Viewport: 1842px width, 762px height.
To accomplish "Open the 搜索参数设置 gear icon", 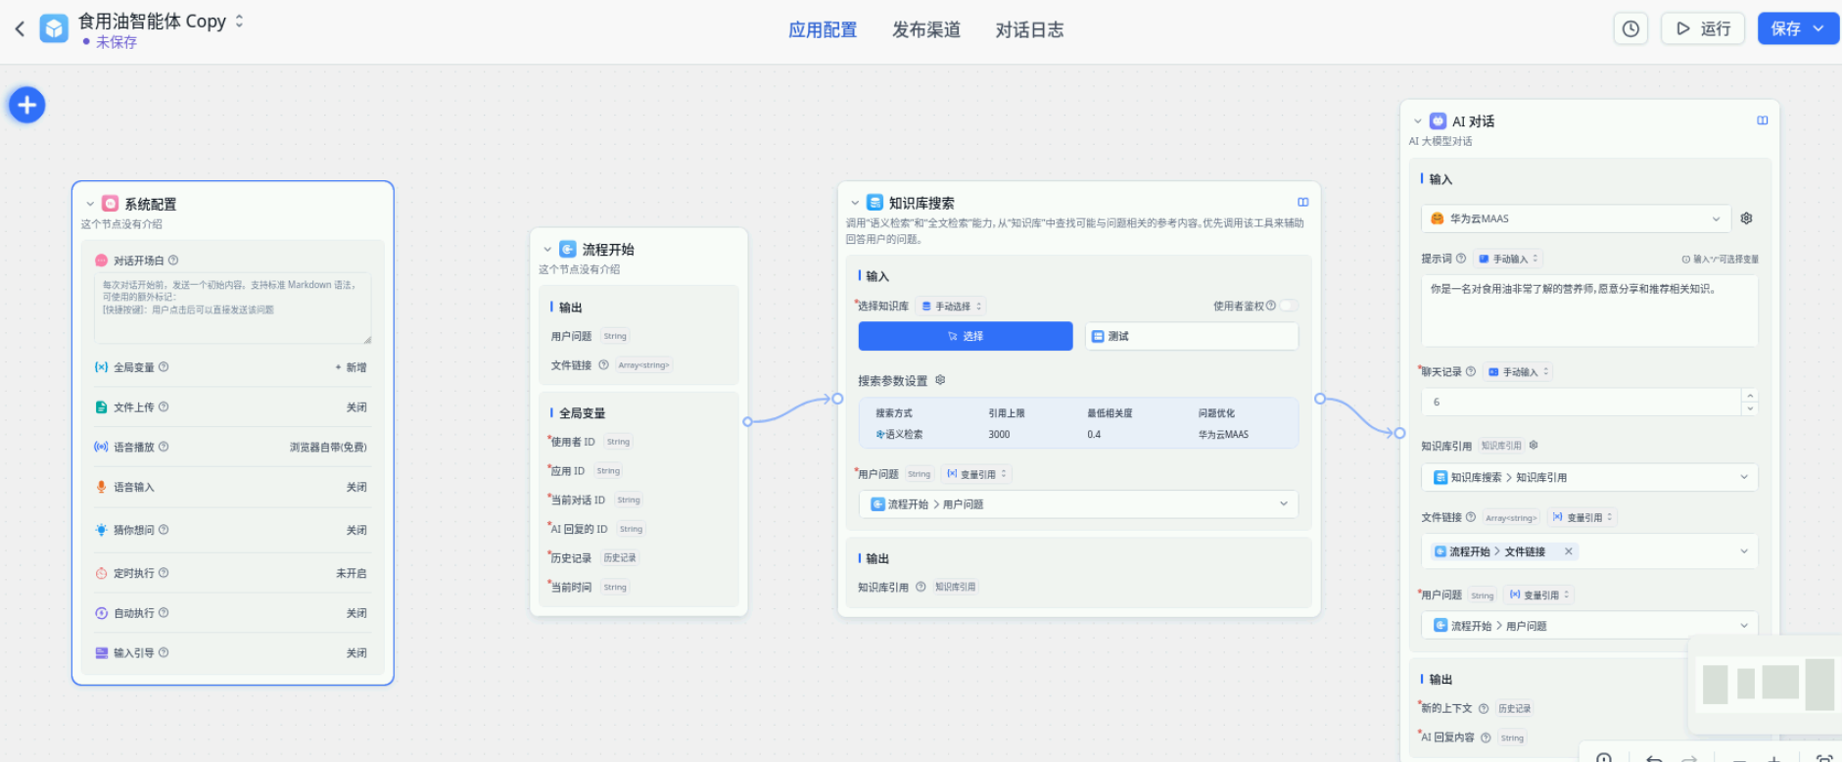I will pyautogui.click(x=940, y=380).
